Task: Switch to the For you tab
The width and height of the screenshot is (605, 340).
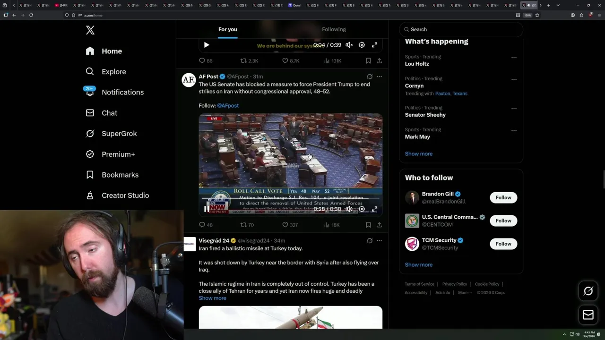Action: click(x=228, y=29)
